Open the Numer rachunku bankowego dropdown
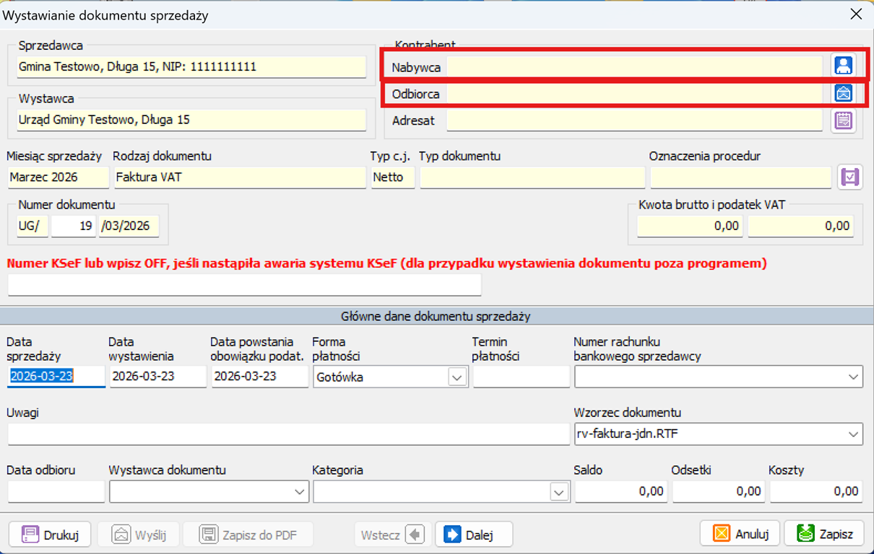Screen dimensions: 874x554 (854, 377)
